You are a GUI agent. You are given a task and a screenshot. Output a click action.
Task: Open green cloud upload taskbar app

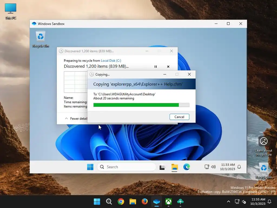(180, 201)
